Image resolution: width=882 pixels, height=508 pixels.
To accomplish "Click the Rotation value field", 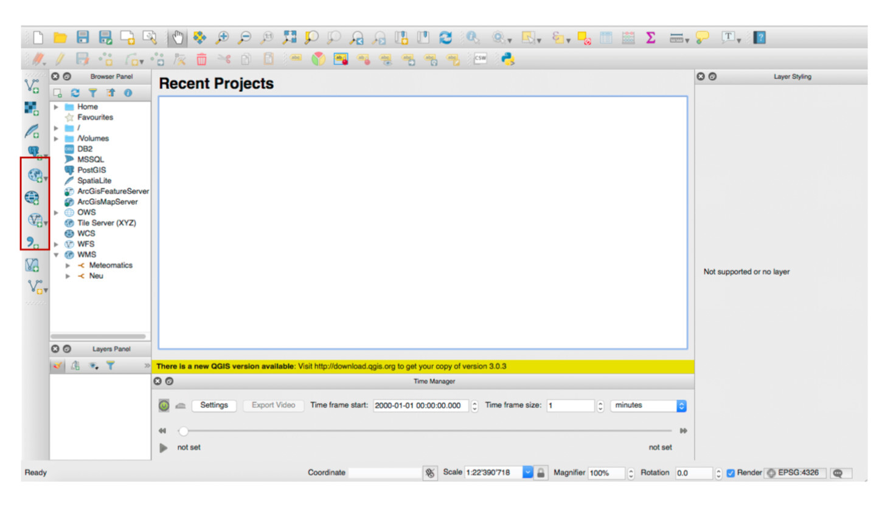I will (x=693, y=473).
